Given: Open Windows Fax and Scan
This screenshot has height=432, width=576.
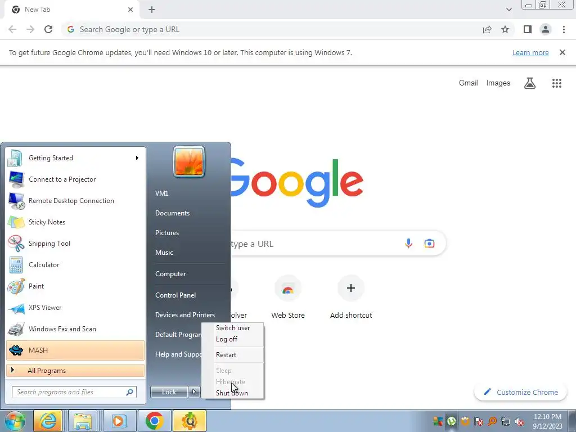Looking at the screenshot, I should (75, 328).
